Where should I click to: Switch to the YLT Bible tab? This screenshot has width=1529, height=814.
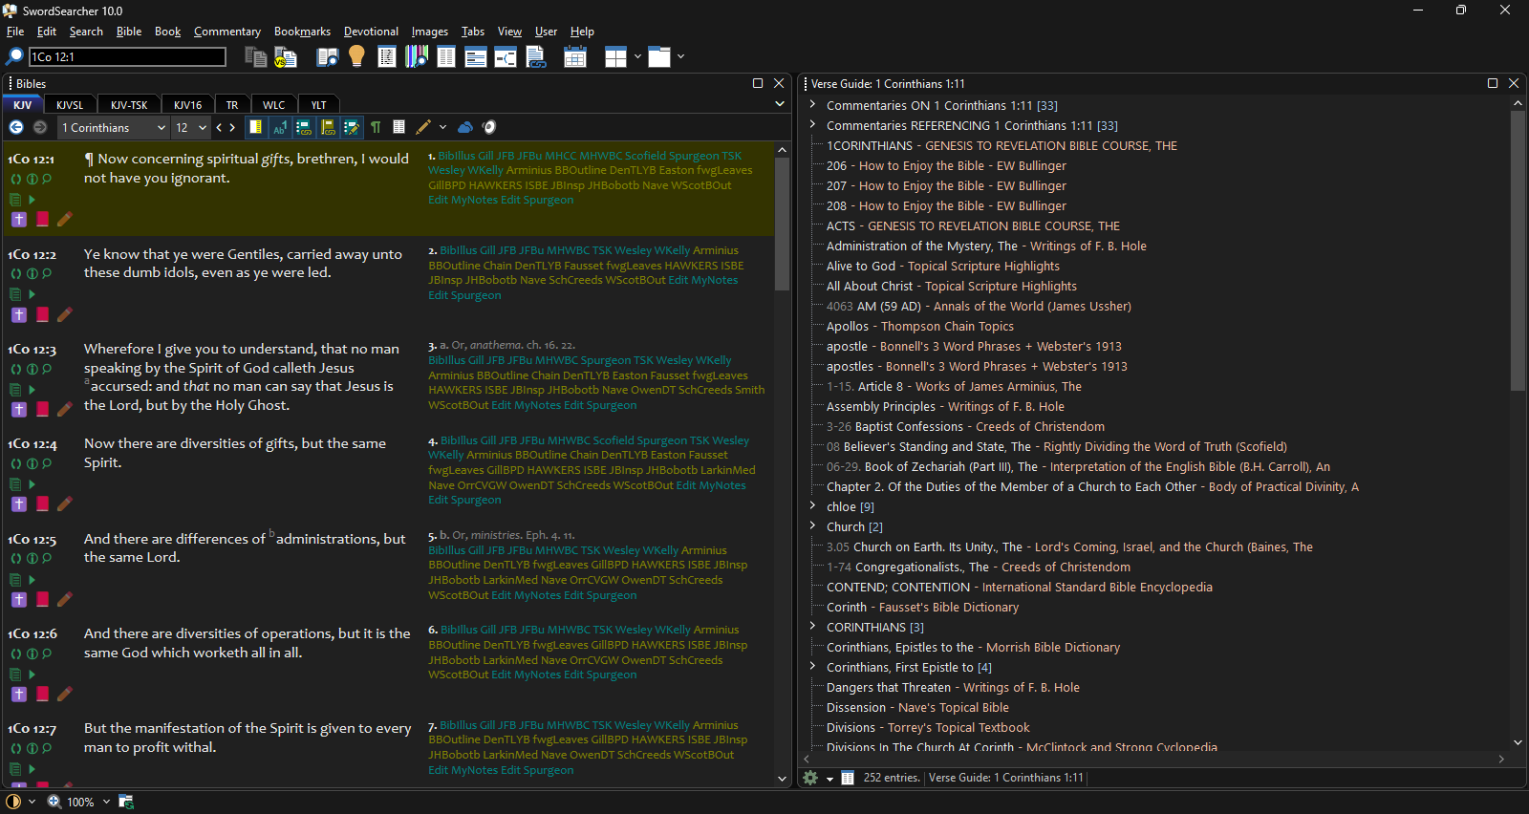pyautogui.click(x=318, y=105)
